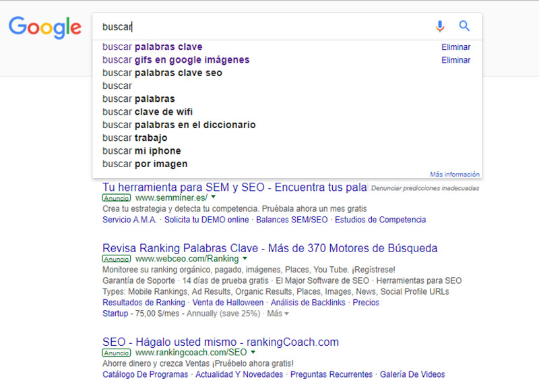Viewport: 539px width, 391px height.
Task: Open the "Startup" pricing link
Action: click(x=115, y=313)
